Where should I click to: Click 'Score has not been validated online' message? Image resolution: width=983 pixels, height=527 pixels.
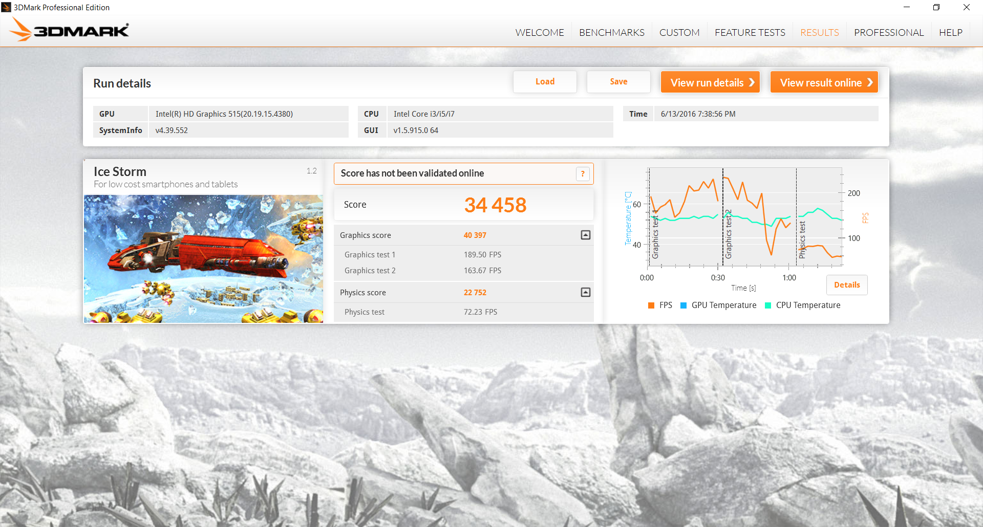pyautogui.click(x=412, y=173)
